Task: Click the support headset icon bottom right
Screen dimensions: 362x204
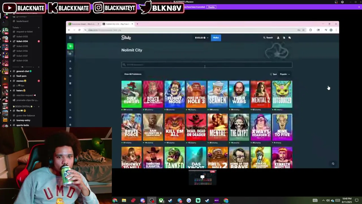Action: point(333,163)
